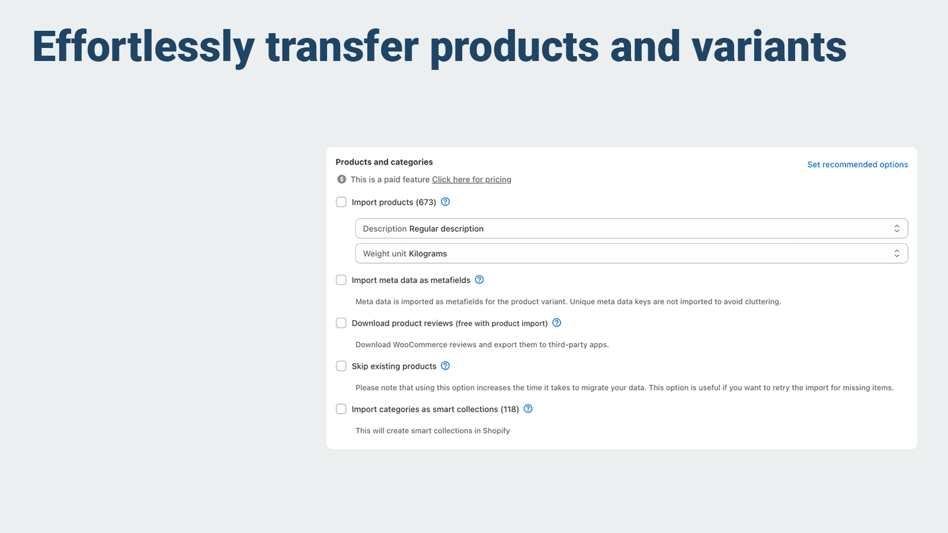The image size is (948, 533).
Task: Open help for Download product reviews
Action: pos(556,323)
